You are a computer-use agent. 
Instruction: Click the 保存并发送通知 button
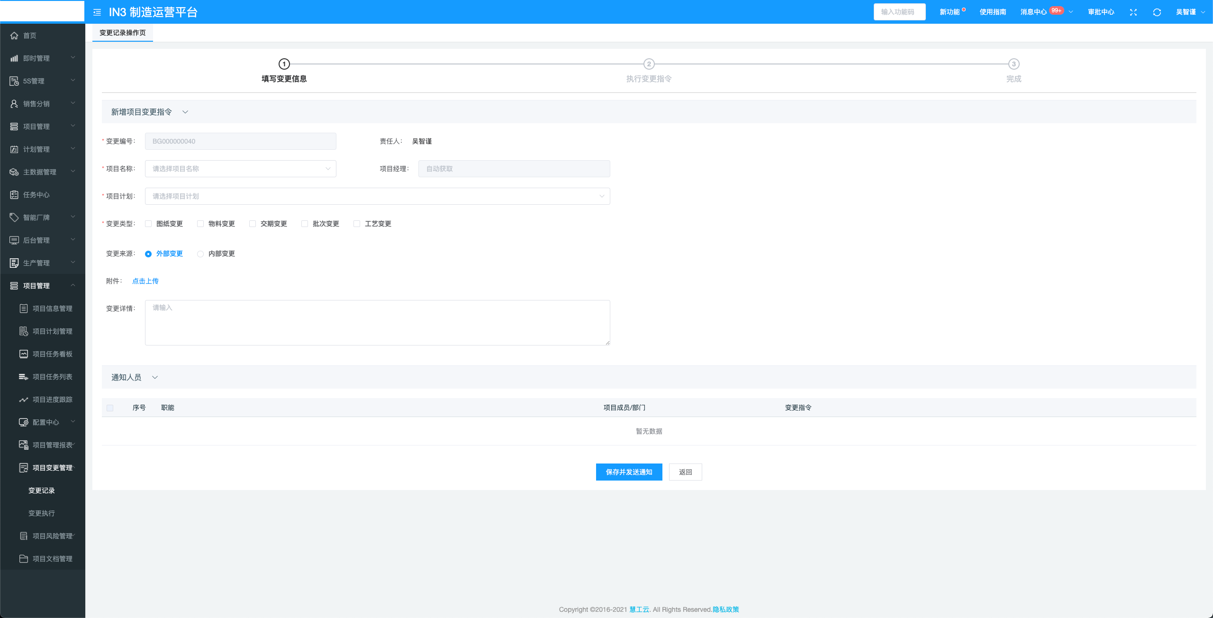629,472
